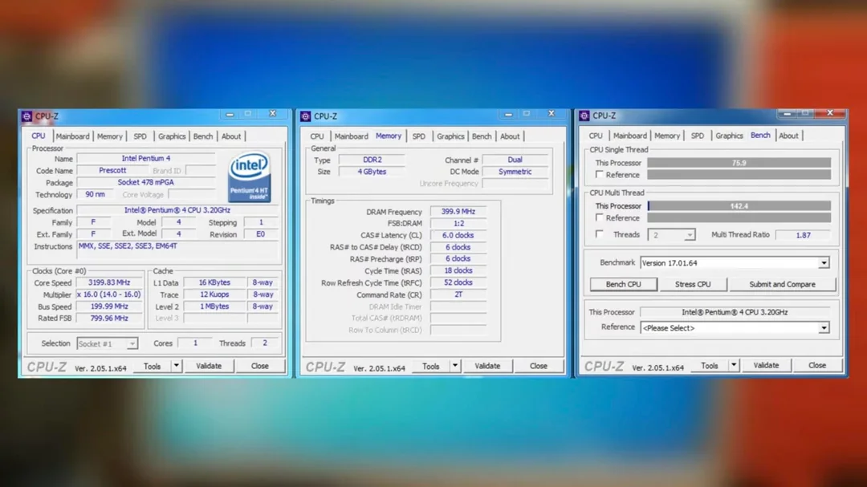Viewport: 867px width, 487px height.
Task: Click Tools button in Memory window
Action: pos(431,366)
